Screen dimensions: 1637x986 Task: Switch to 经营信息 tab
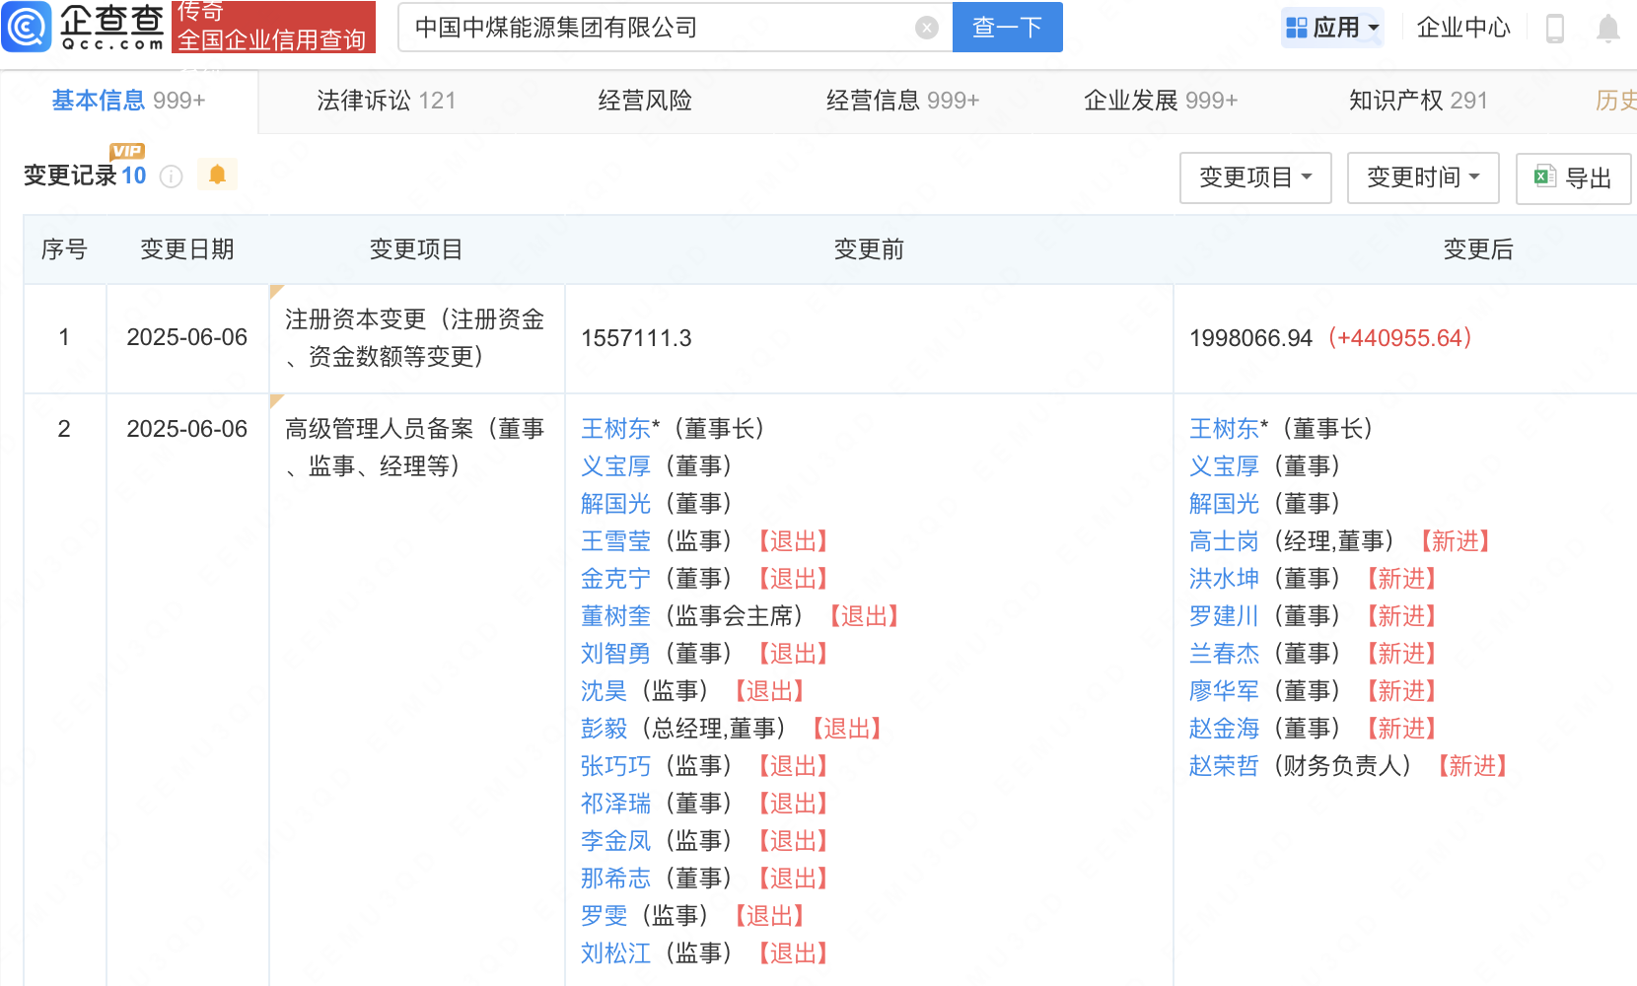(902, 101)
